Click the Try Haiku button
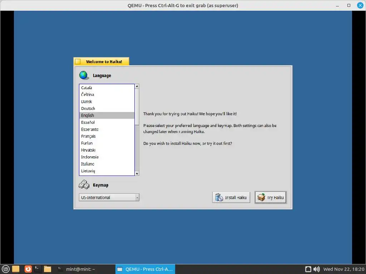This screenshot has width=366, height=274. (x=271, y=197)
